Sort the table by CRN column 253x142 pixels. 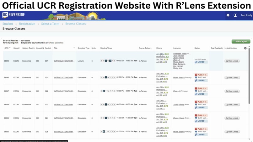(7, 48)
